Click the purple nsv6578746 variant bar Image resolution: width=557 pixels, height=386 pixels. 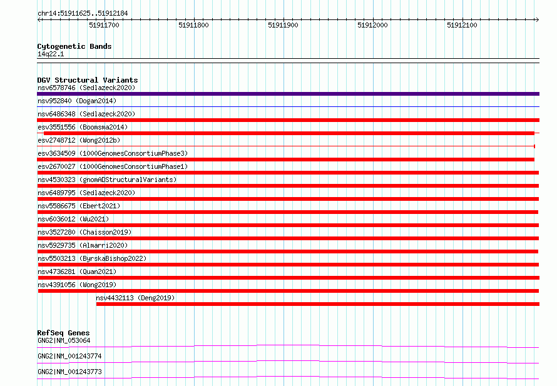[288, 94]
